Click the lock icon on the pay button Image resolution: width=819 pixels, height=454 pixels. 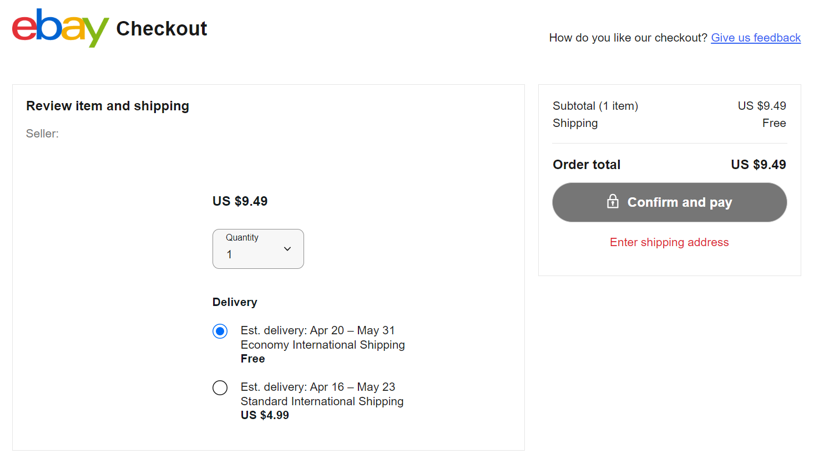click(613, 201)
